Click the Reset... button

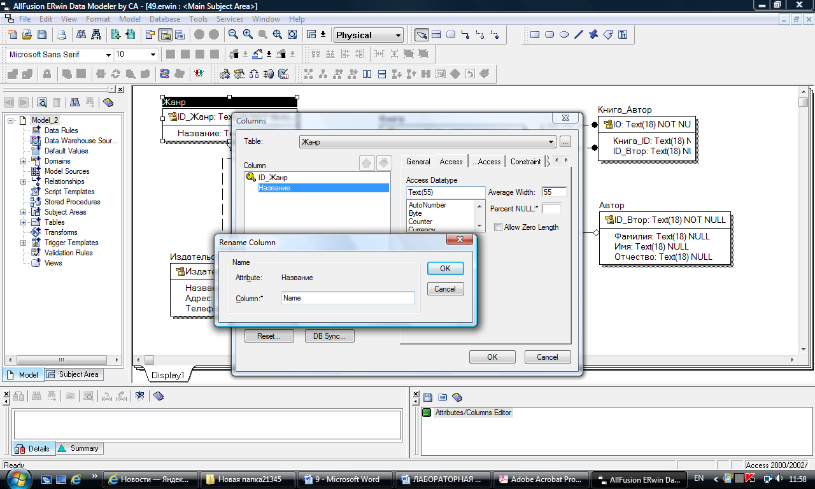[269, 336]
